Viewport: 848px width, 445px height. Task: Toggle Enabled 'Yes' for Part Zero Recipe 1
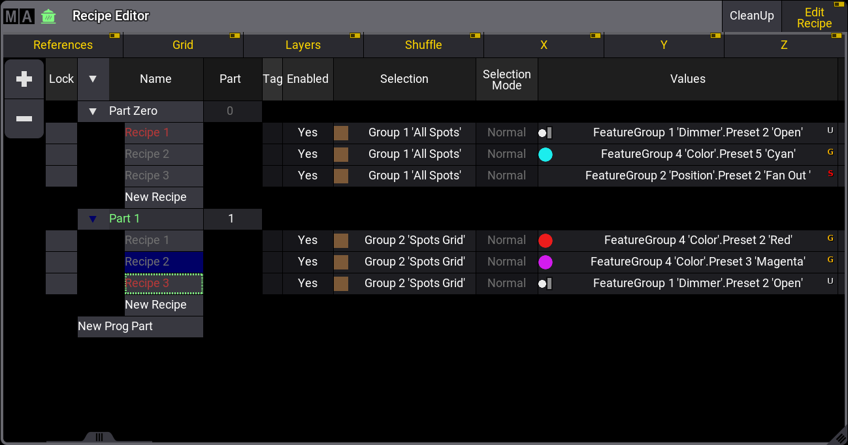pyautogui.click(x=307, y=132)
